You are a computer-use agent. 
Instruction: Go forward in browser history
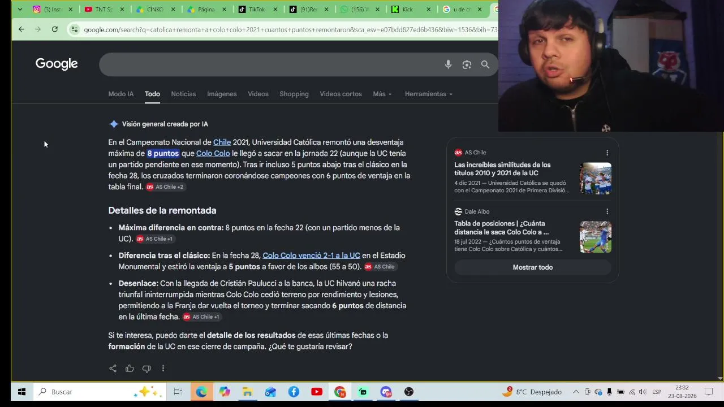38,29
